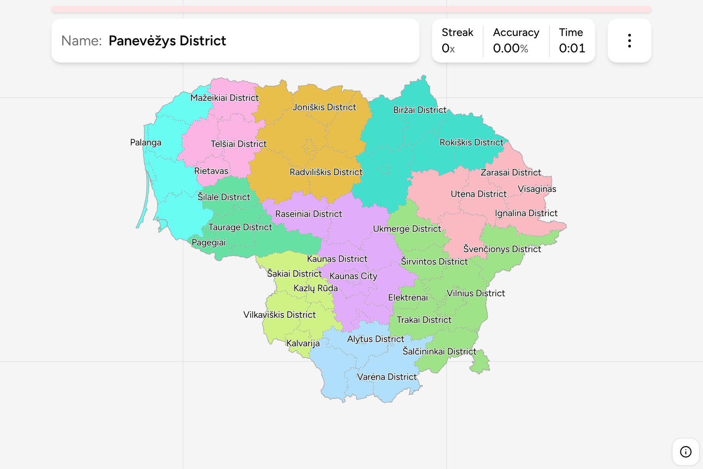The image size is (703, 469).
Task: Click Tauragė District on the map
Action: coord(240,227)
